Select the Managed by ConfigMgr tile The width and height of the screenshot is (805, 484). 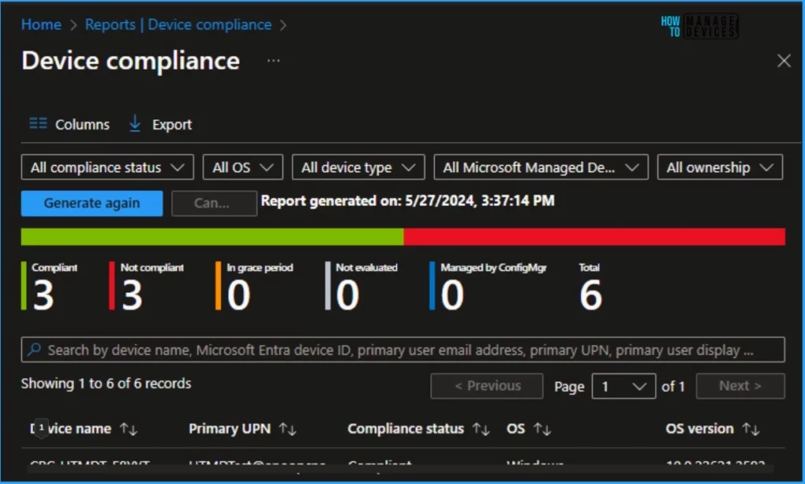tap(488, 286)
